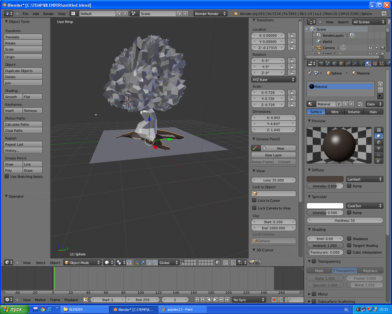The width and height of the screenshot is (392, 314).
Task: Open the Help menu
Action: pyautogui.click(x=62, y=14)
